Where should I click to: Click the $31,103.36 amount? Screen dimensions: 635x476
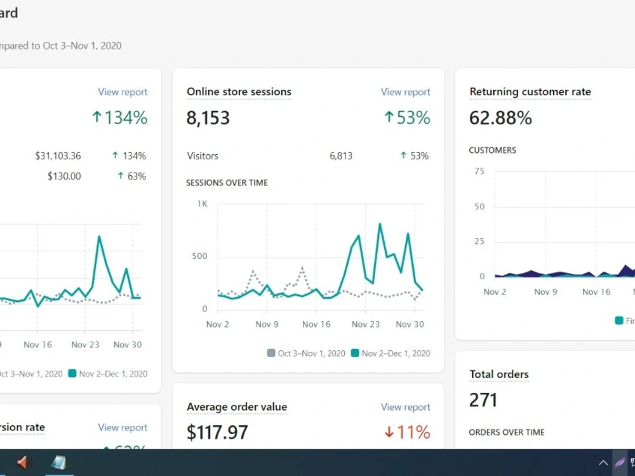pos(58,156)
